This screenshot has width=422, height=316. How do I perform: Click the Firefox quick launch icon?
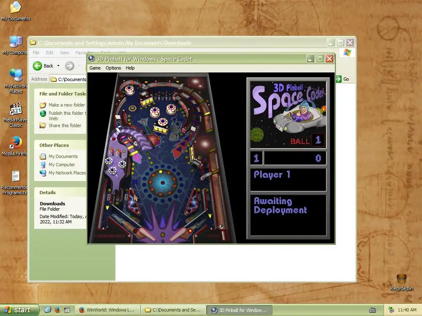click(57, 310)
